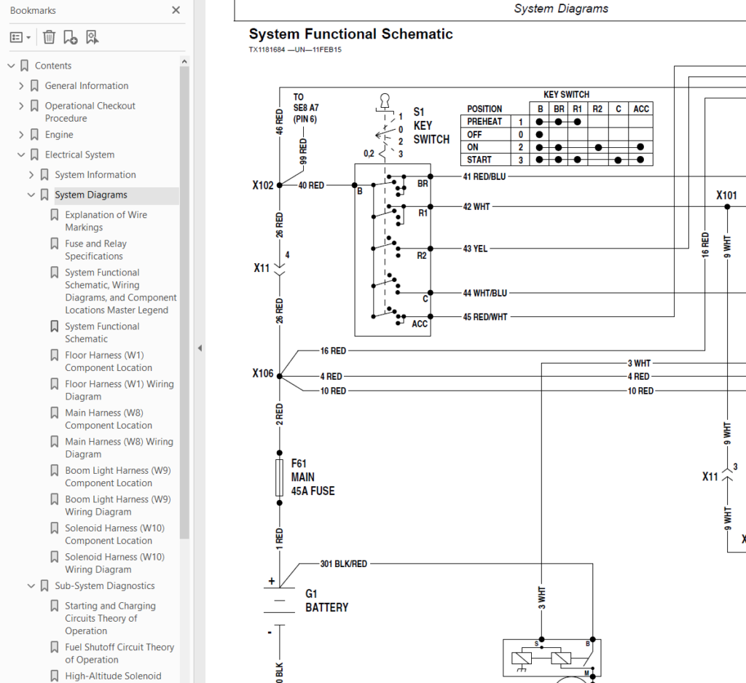Open System Information bookmark

[x=95, y=175]
